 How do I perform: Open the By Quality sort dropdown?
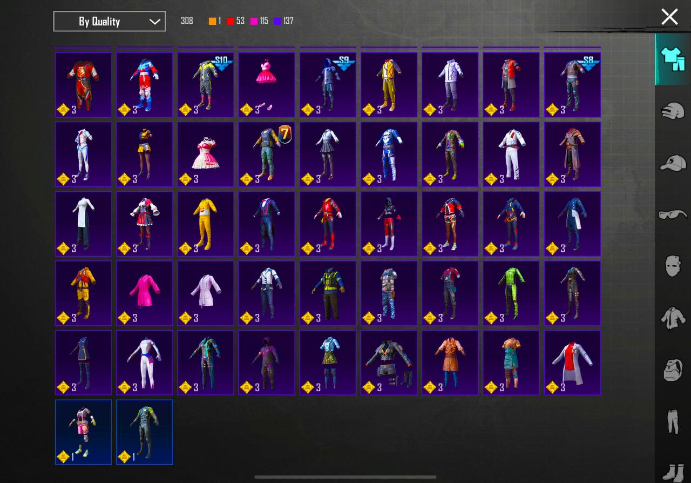pos(110,22)
